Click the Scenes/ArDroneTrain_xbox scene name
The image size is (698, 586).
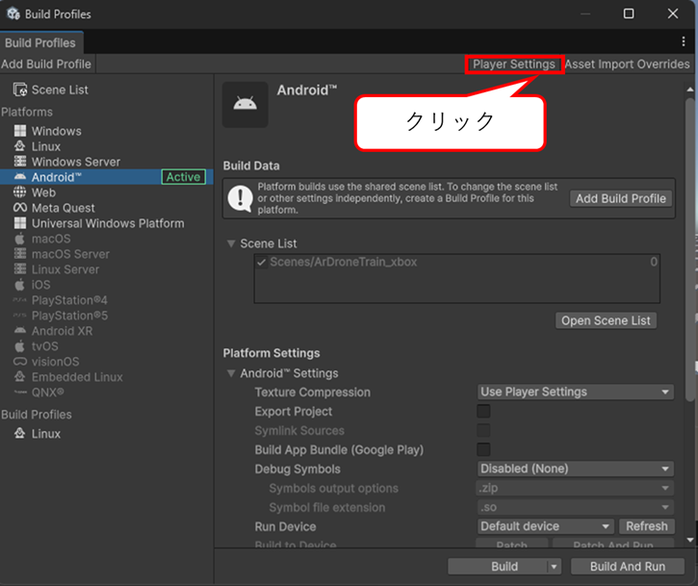click(344, 262)
